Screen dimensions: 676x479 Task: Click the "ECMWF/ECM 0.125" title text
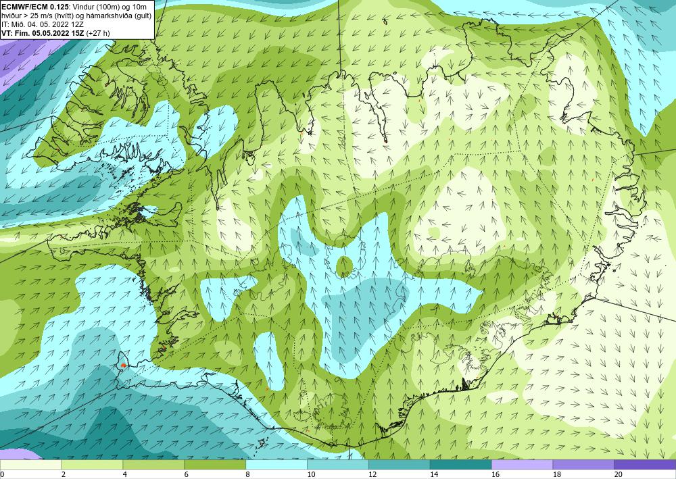34,5
